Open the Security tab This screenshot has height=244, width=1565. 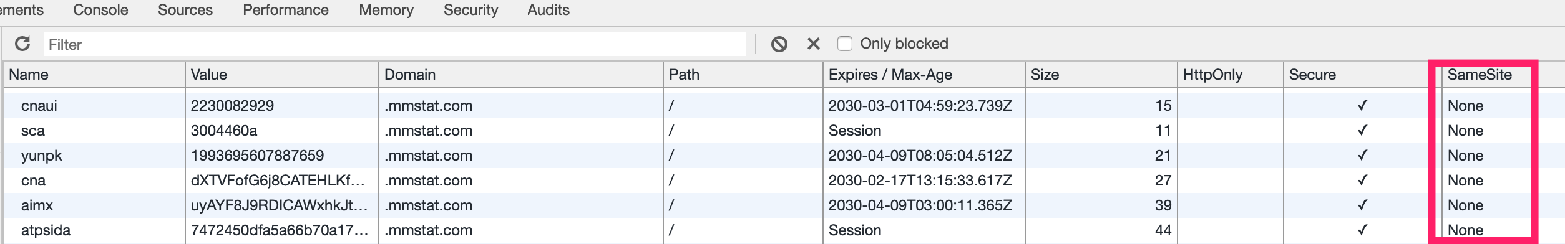471,10
